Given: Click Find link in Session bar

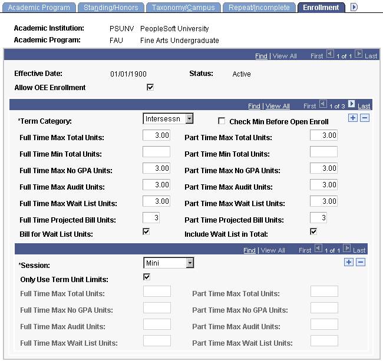Looking at the screenshot, I should pos(249,250).
